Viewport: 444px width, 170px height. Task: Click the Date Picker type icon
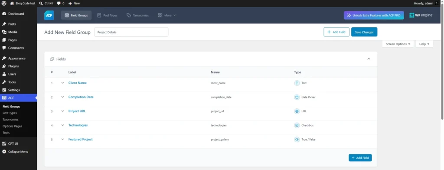(x=297, y=97)
